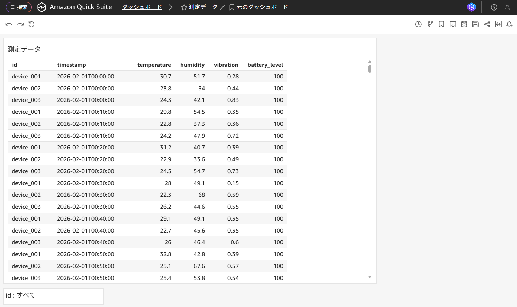Open the 探索 navigation menu
The width and height of the screenshot is (517, 307).
click(19, 7)
